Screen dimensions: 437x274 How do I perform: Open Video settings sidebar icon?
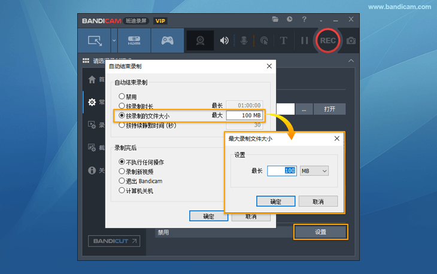92,125
